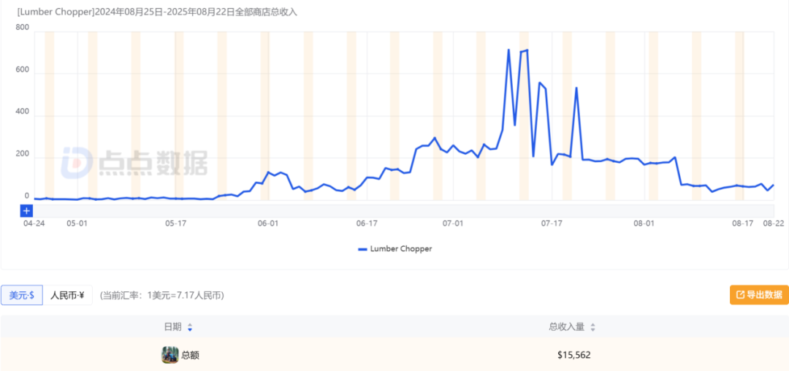Image resolution: width=789 pixels, height=371 pixels.
Task: Click the 08-01 x-axis date label
Action: 644,223
